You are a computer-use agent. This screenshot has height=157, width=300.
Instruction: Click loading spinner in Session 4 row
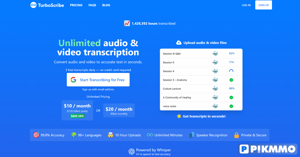point(231,71)
